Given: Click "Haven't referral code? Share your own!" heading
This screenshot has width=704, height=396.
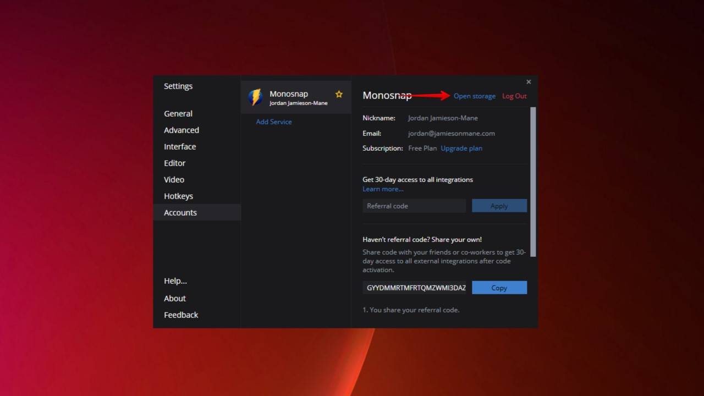Looking at the screenshot, I should pos(422,240).
